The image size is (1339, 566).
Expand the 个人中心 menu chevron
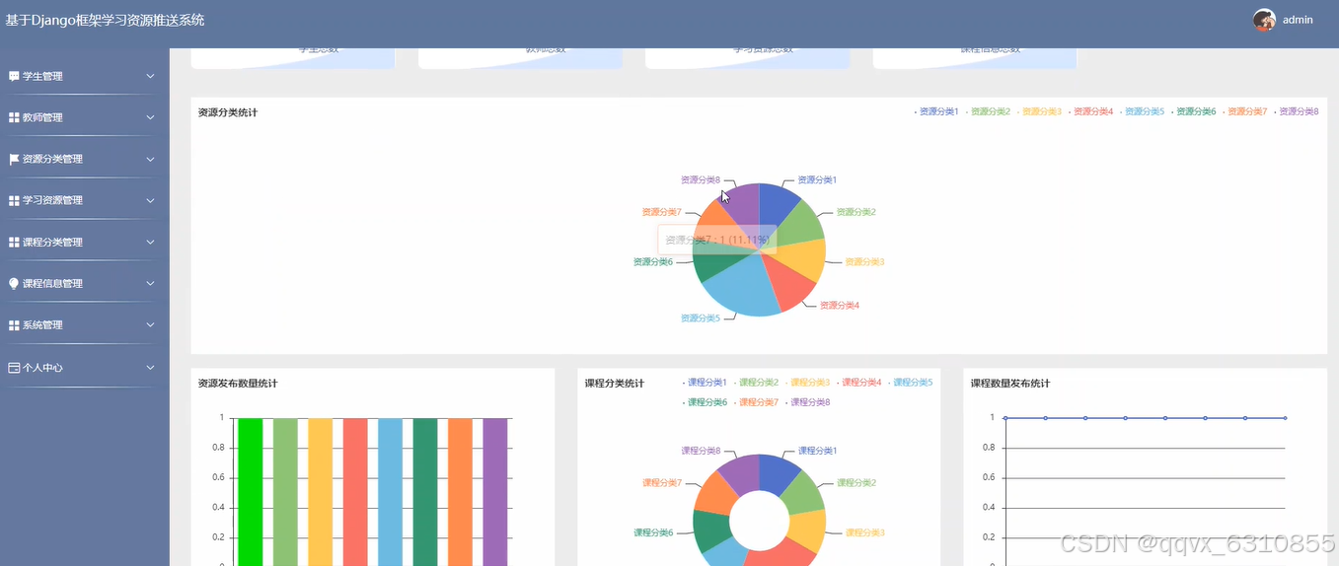[x=151, y=367]
